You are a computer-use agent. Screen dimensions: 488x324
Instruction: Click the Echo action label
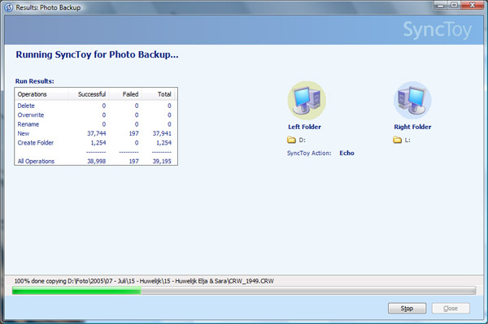pos(346,153)
